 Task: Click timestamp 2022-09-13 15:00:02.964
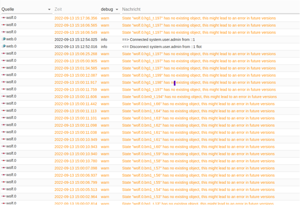(x=76, y=197)
